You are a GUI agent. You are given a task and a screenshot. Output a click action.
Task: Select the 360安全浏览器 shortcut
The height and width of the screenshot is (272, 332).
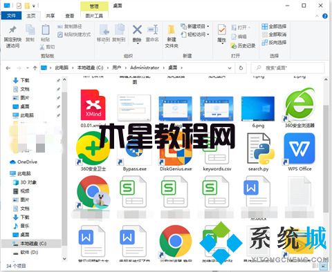pyautogui.click(x=299, y=108)
